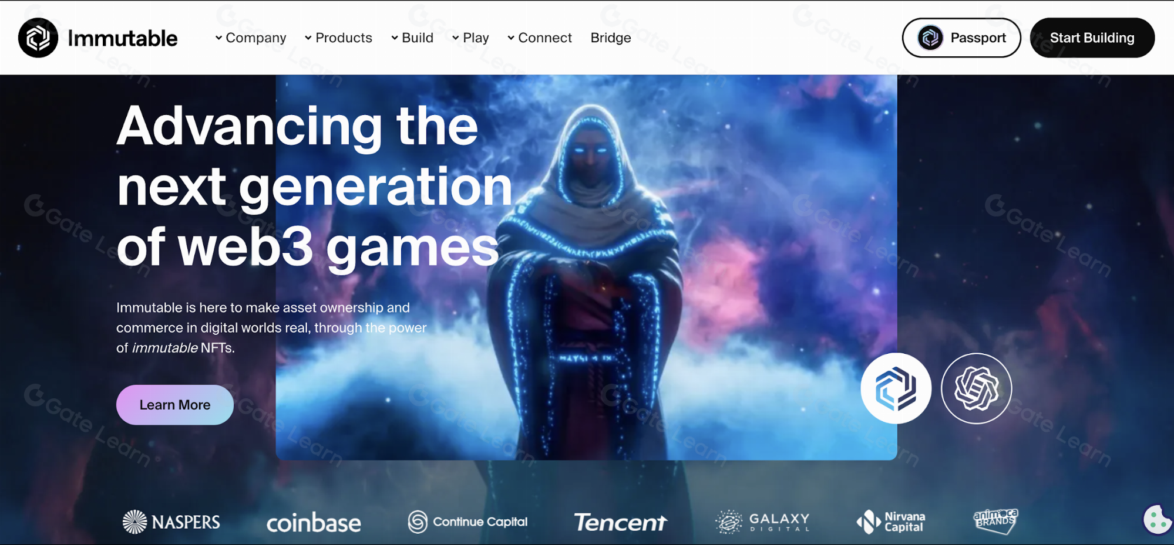Click the Learn More button
1174x545 pixels.
[175, 405]
